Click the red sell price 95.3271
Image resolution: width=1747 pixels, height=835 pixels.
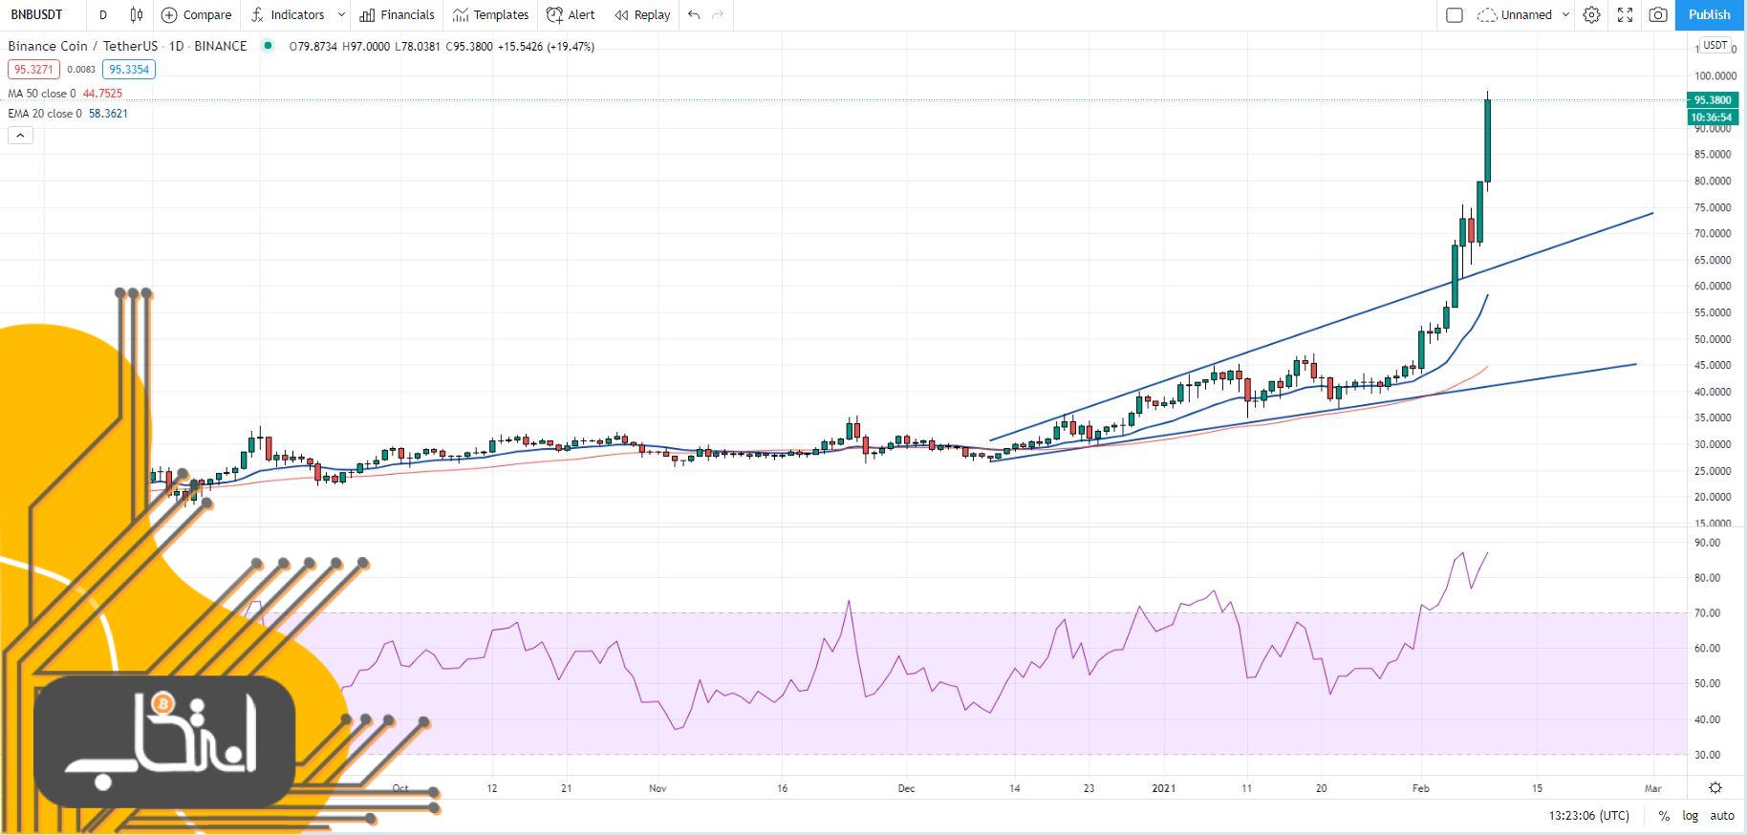tap(33, 69)
